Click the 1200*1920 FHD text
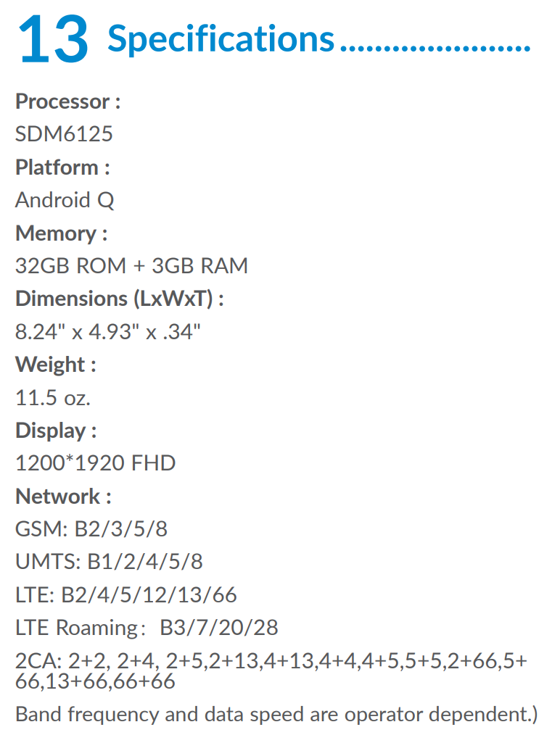560x743 pixels. coord(95,463)
